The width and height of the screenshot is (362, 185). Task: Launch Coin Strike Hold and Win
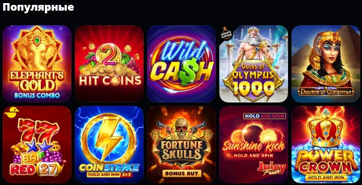(109, 145)
